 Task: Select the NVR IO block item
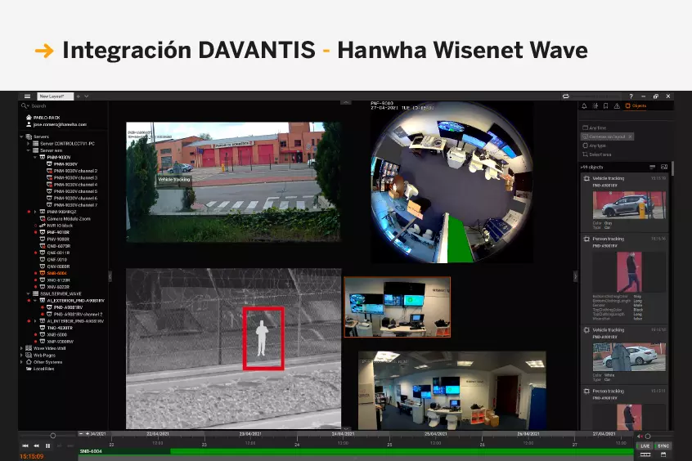tap(56, 226)
